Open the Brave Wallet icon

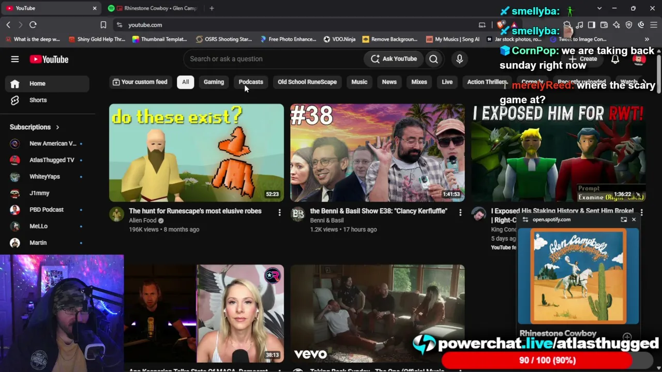[604, 25]
